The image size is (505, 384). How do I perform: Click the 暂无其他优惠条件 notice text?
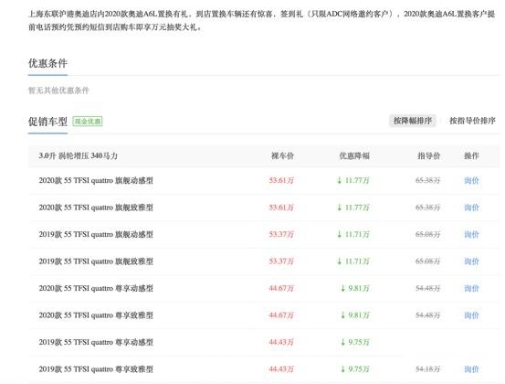pyautogui.click(x=58, y=91)
